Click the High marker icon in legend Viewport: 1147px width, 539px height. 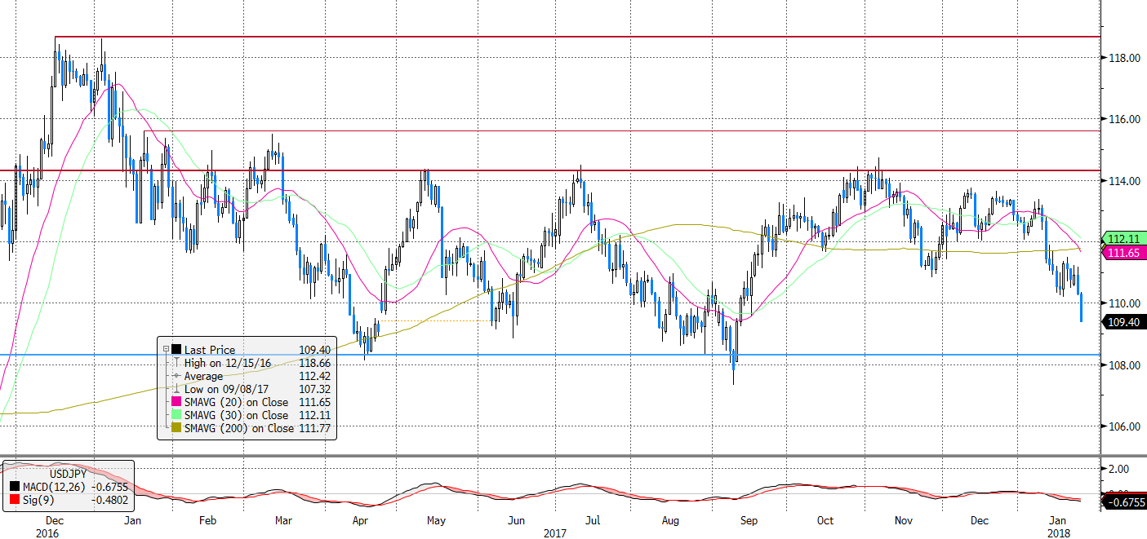(176, 363)
